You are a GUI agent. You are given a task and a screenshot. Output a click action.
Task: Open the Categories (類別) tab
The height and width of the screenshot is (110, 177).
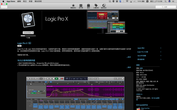tap(88, 6)
